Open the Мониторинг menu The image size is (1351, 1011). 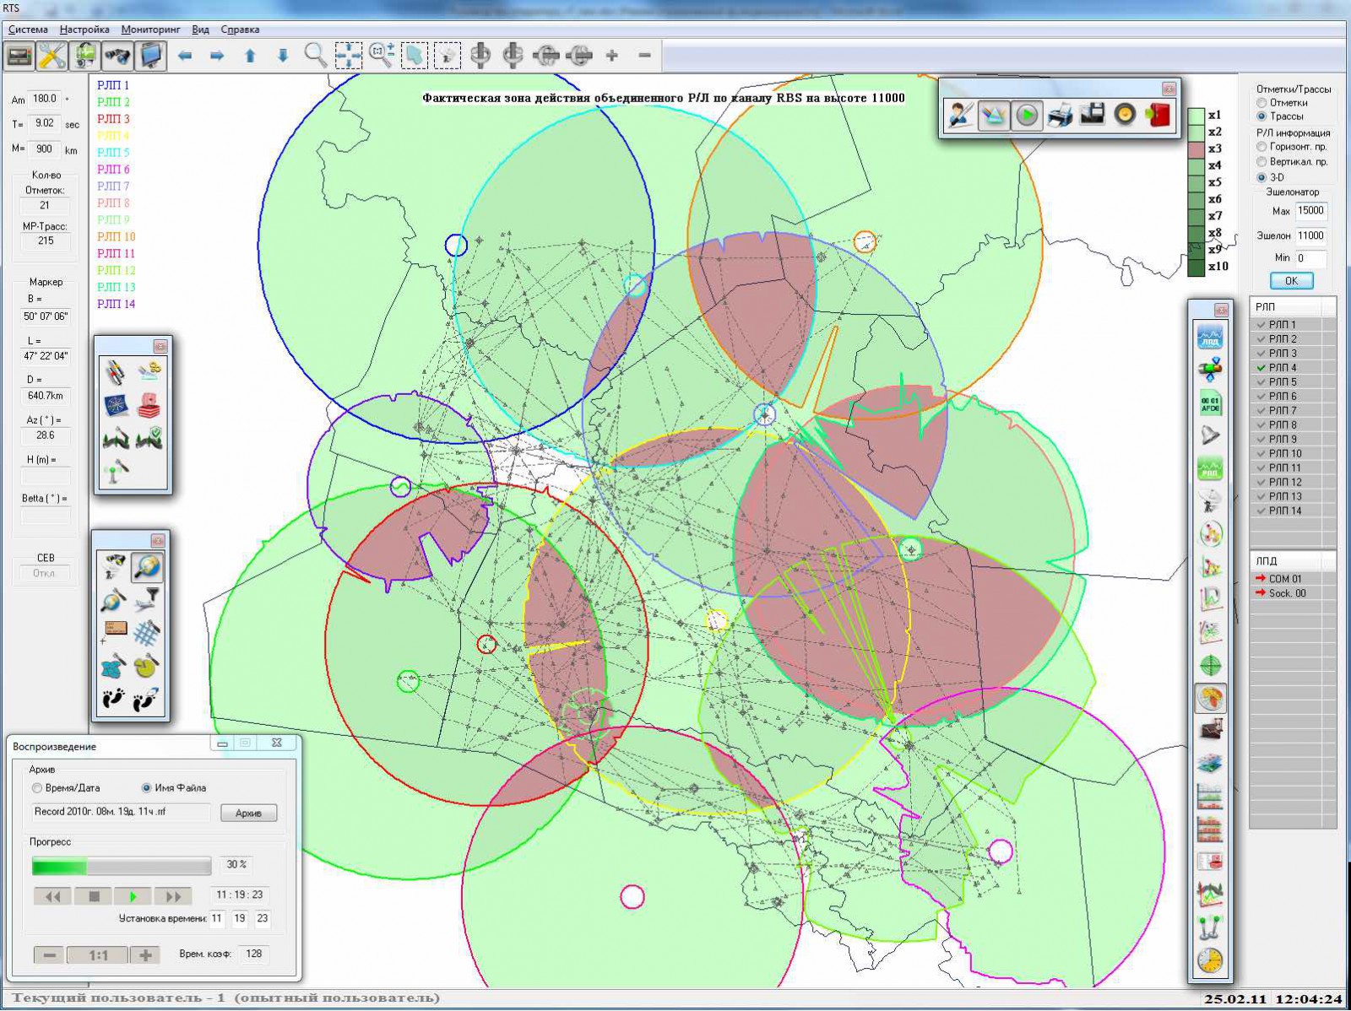pos(150,30)
